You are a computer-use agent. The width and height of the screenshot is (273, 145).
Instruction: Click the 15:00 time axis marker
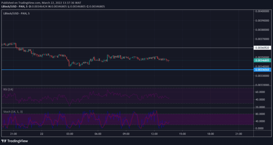(x=182, y=134)
